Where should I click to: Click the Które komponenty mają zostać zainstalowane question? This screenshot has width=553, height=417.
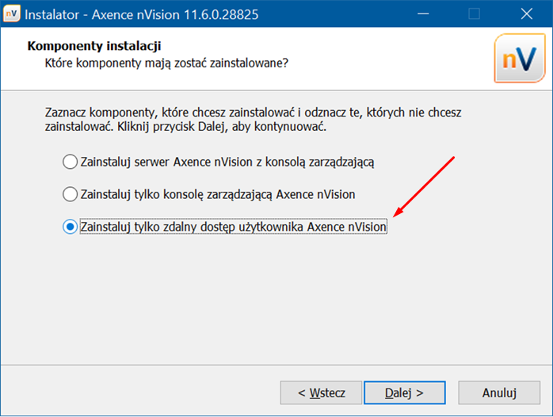(166, 63)
